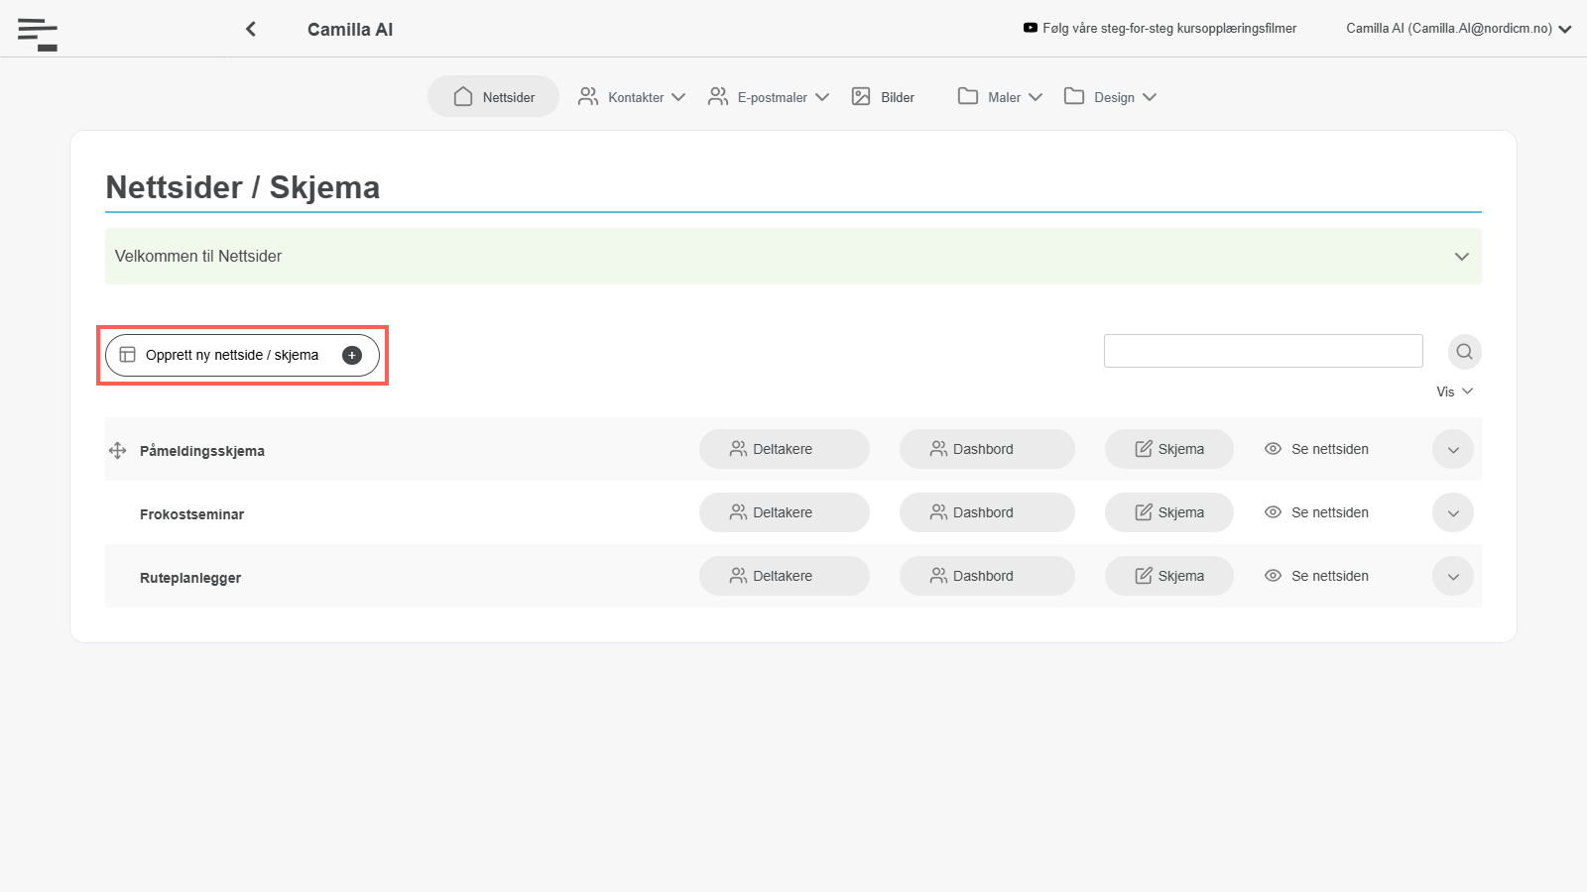The width and height of the screenshot is (1587, 892).
Task: Expand options for Ruteplanlegger row
Action: tap(1453, 577)
